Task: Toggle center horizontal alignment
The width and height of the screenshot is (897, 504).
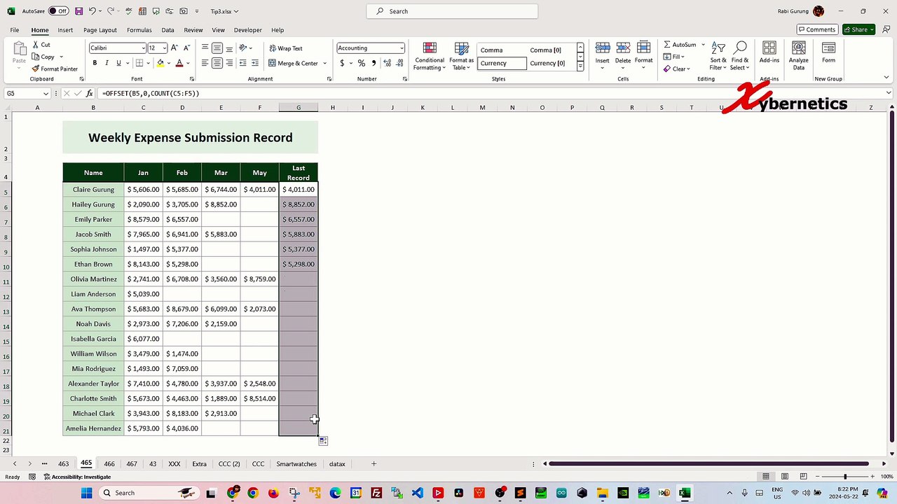Action: pyautogui.click(x=217, y=63)
